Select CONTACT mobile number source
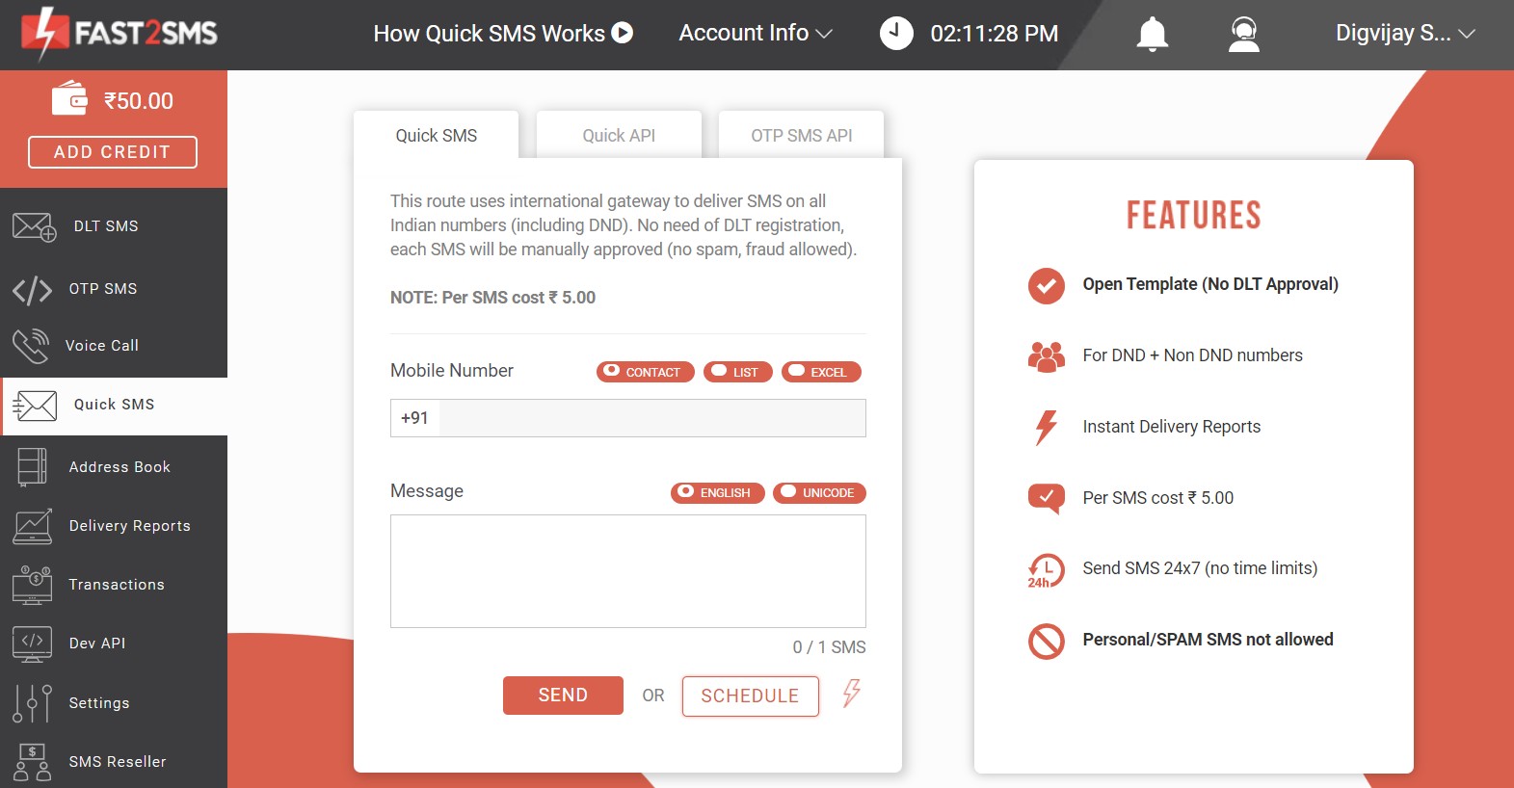Screen dimensions: 1514x788 click(x=645, y=372)
